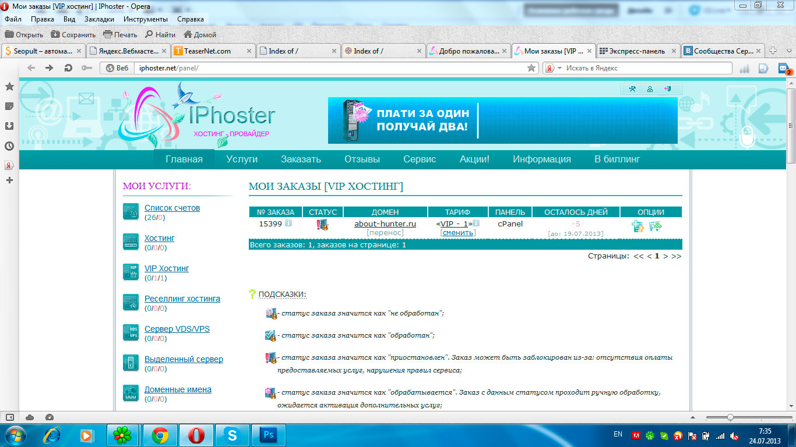Image resolution: width=796 pixels, height=447 pixels.
Task: Click the Доменные имена sidebar icon
Action: pos(131,393)
